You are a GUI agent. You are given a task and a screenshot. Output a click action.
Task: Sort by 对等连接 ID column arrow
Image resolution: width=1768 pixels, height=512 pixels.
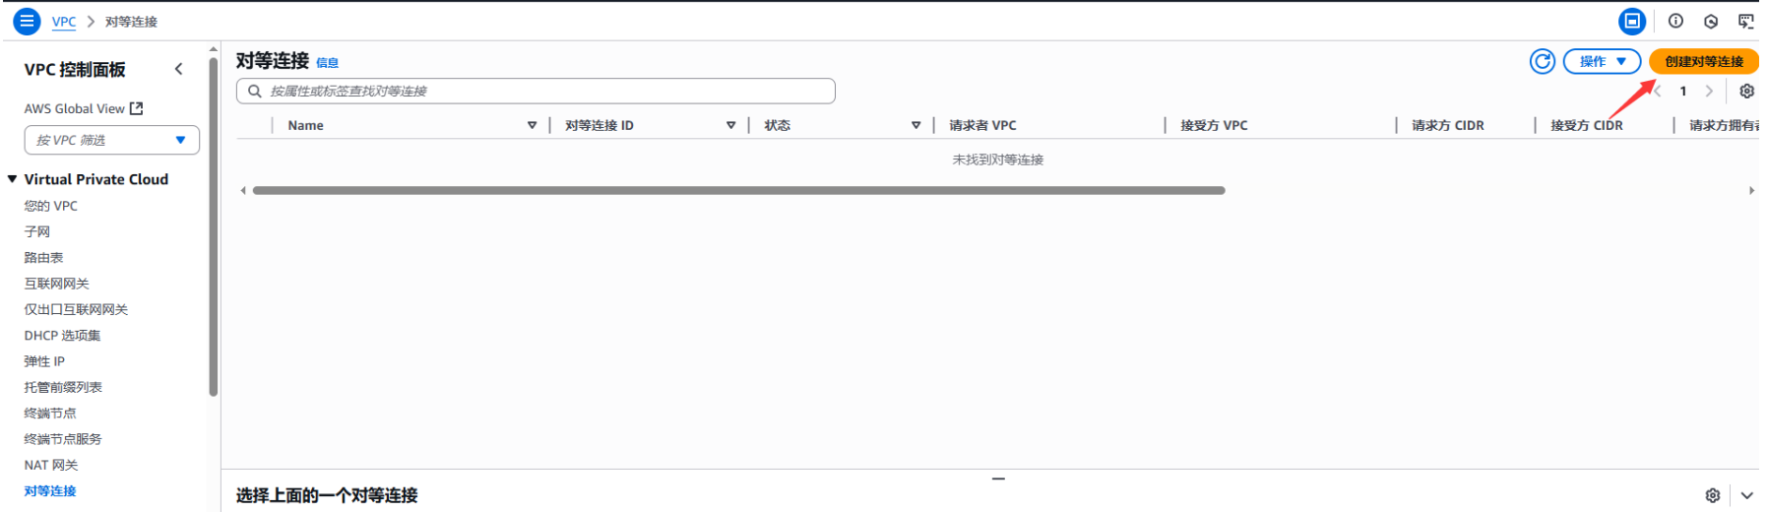pyautogui.click(x=730, y=125)
